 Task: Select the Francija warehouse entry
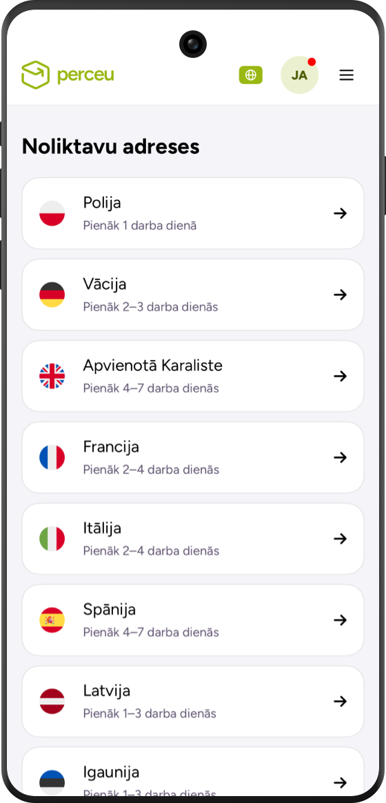(193, 457)
